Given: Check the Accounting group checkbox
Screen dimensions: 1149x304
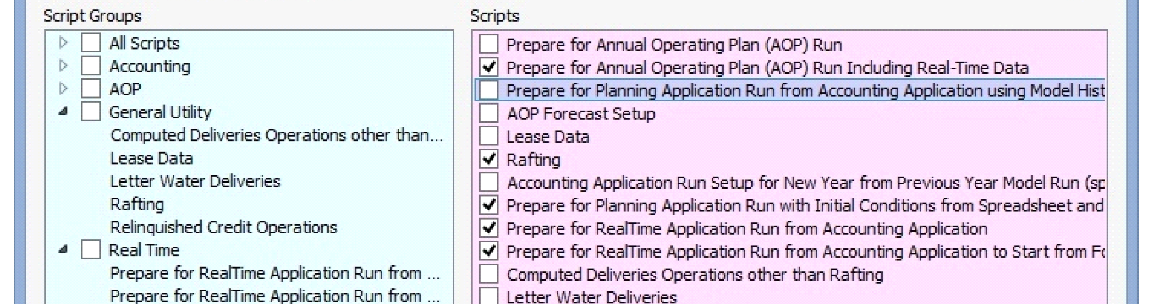Looking at the screenshot, I should tap(90, 66).
